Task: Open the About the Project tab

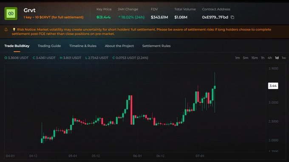Action: pyautogui.click(x=119, y=46)
